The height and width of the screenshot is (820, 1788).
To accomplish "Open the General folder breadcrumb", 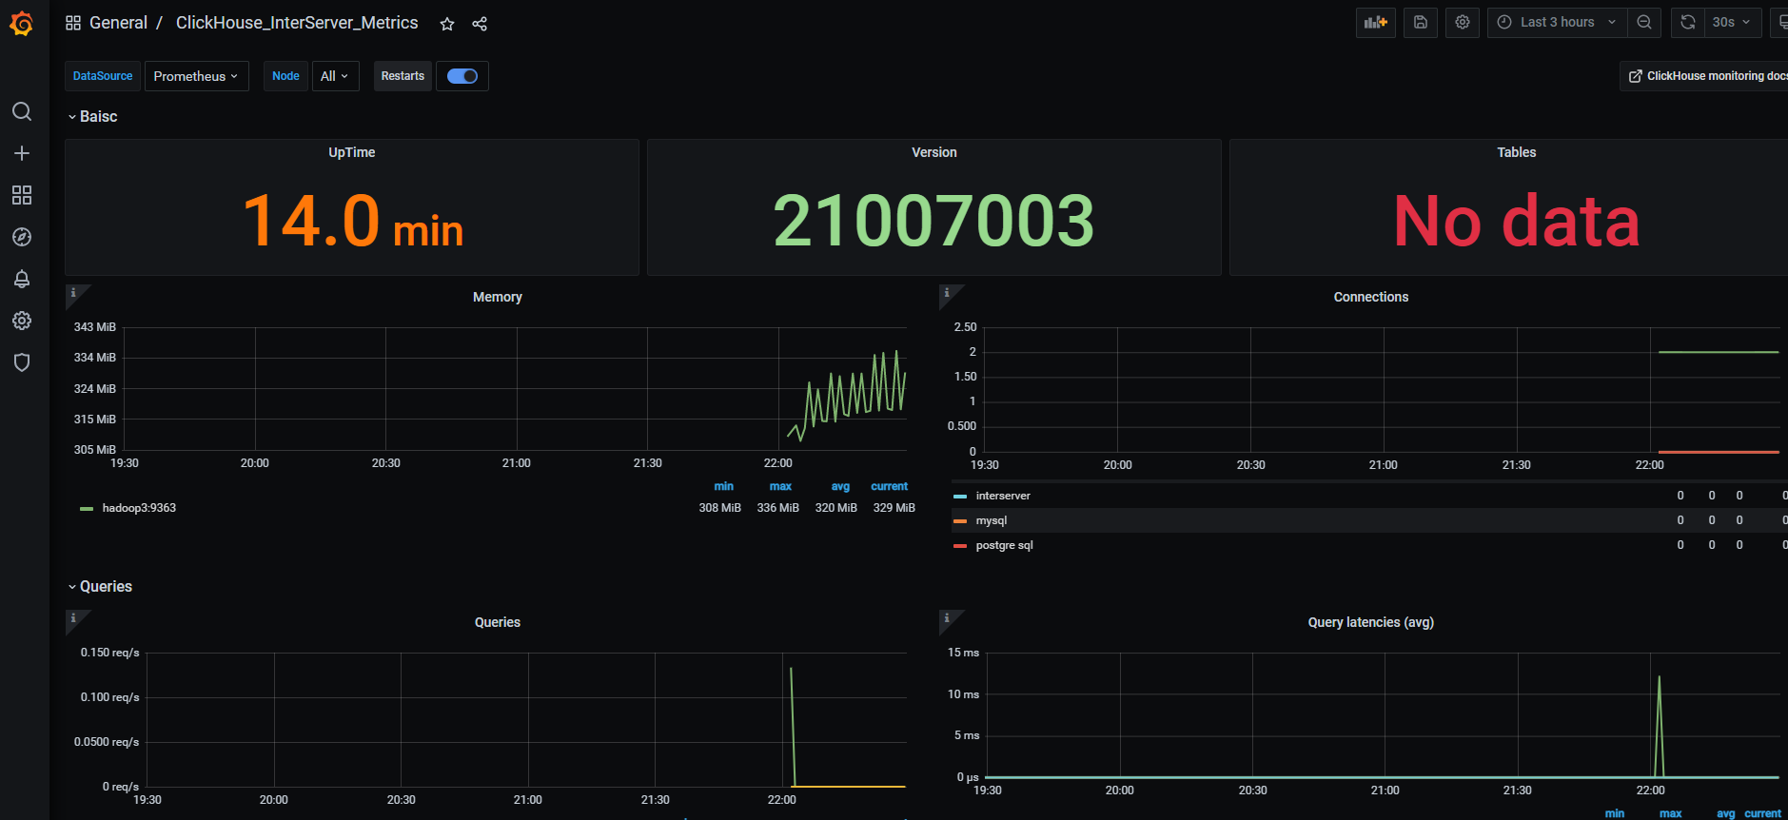I will tap(118, 23).
